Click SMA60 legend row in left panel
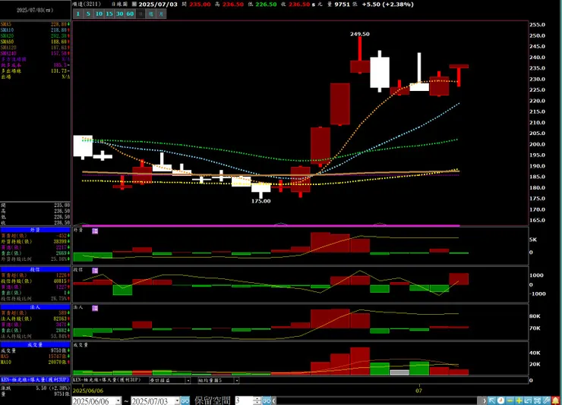Screen dimensions: 562x405 coord(35,42)
